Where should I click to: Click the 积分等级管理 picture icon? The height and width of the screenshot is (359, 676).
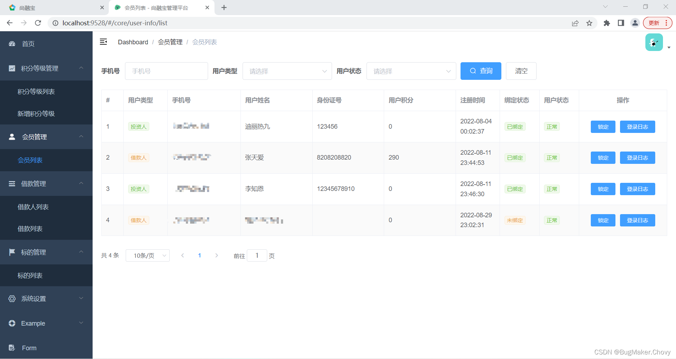tap(12, 68)
